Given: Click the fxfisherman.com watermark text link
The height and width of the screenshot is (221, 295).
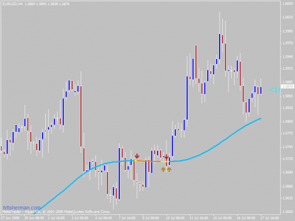Looking at the screenshot, I should pos(22,208).
